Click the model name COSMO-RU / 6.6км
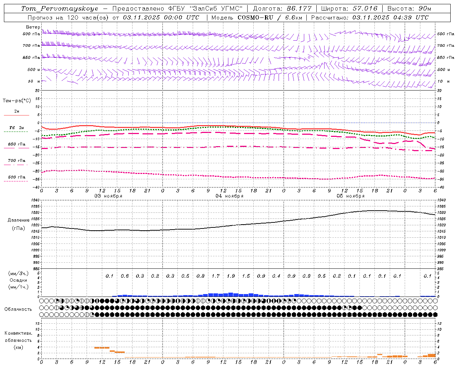 click(x=270, y=17)
